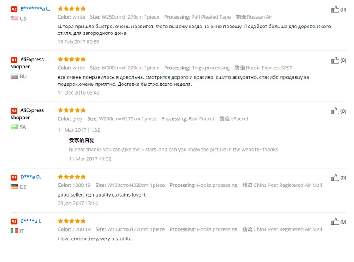
Task: Click the A3 badge of the SA shopper
Action: [14, 111]
